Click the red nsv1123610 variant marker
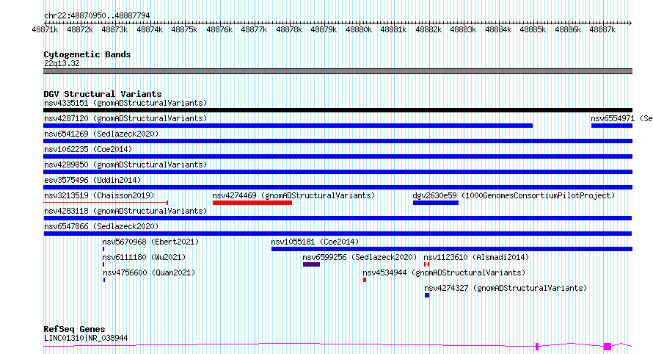653x354 pixels. point(426,264)
